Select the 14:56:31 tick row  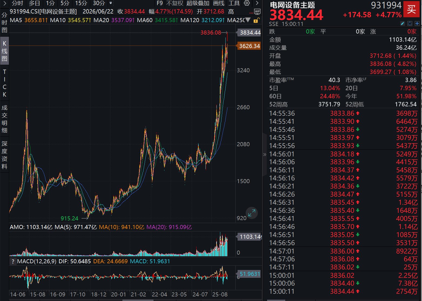click(x=343, y=202)
